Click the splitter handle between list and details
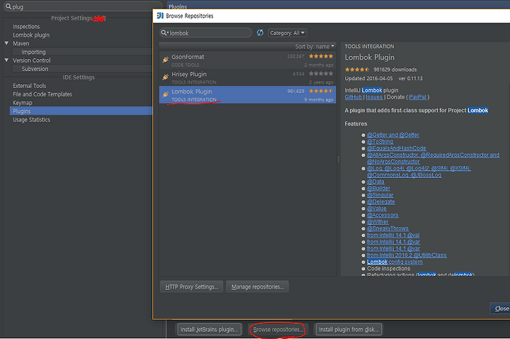The width and height of the screenshot is (510, 339). pyautogui.click(x=339, y=159)
